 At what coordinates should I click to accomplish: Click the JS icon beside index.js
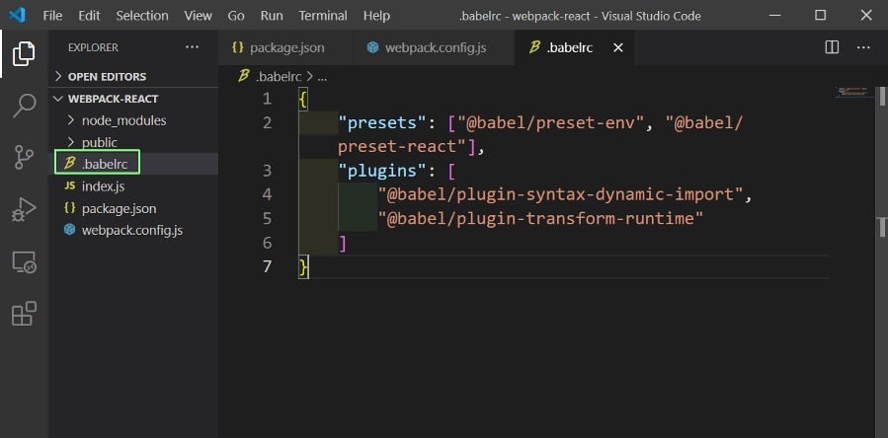[x=70, y=185]
